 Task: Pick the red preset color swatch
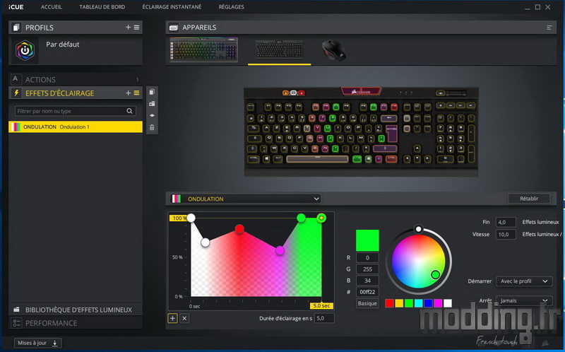[389, 303]
